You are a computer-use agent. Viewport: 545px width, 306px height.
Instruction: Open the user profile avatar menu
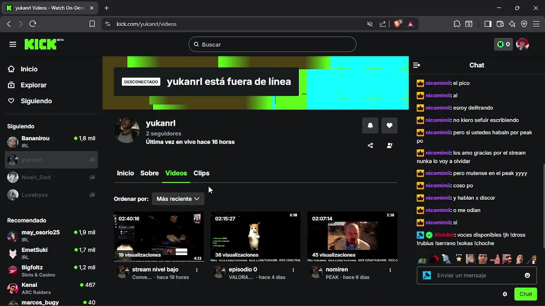coord(522,44)
